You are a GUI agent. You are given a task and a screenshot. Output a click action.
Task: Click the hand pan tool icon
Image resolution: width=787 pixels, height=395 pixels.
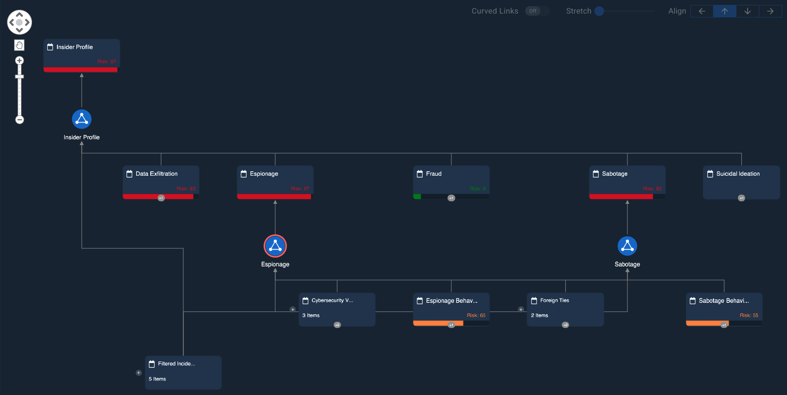point(19,45)
